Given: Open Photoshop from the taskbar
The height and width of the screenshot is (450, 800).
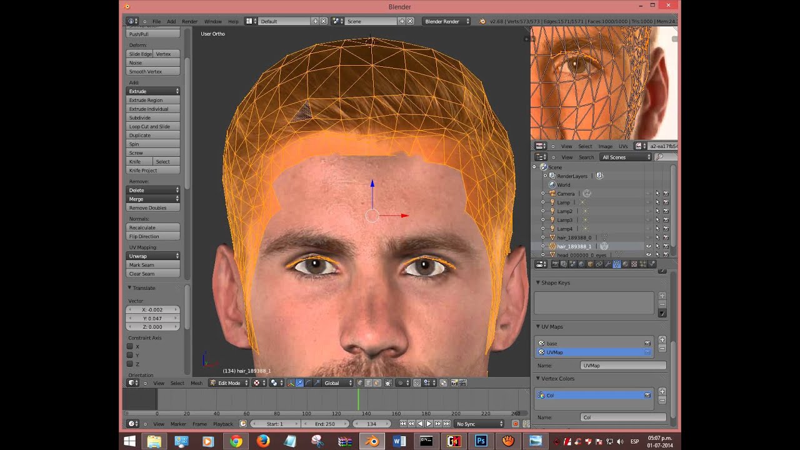Looking at the screenshot, I should 481,441.
